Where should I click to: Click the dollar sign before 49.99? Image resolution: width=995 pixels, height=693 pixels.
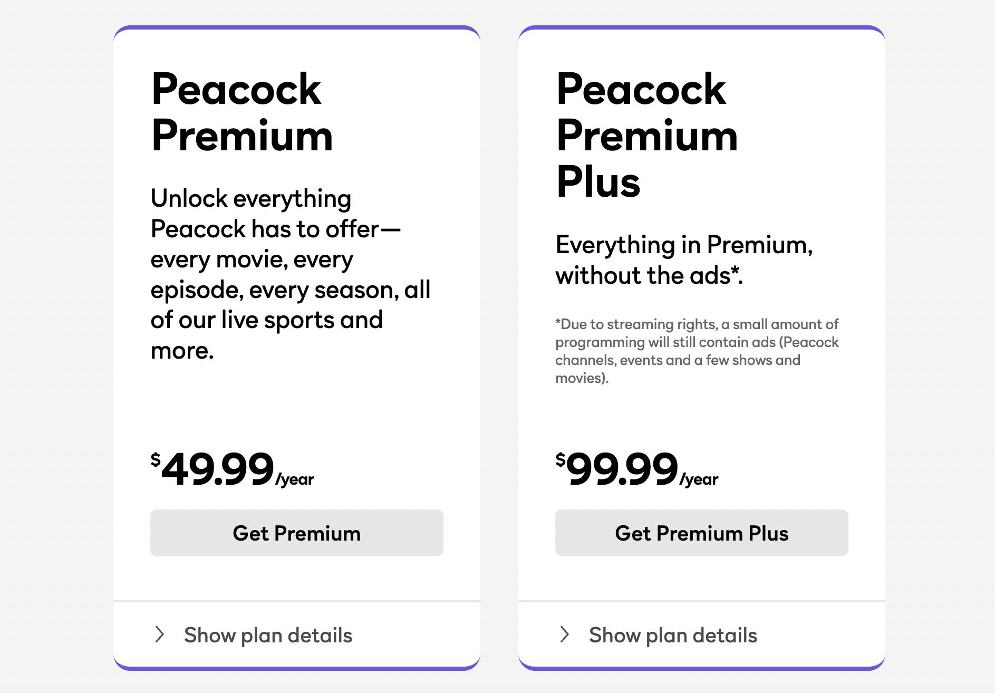(156, 459)
